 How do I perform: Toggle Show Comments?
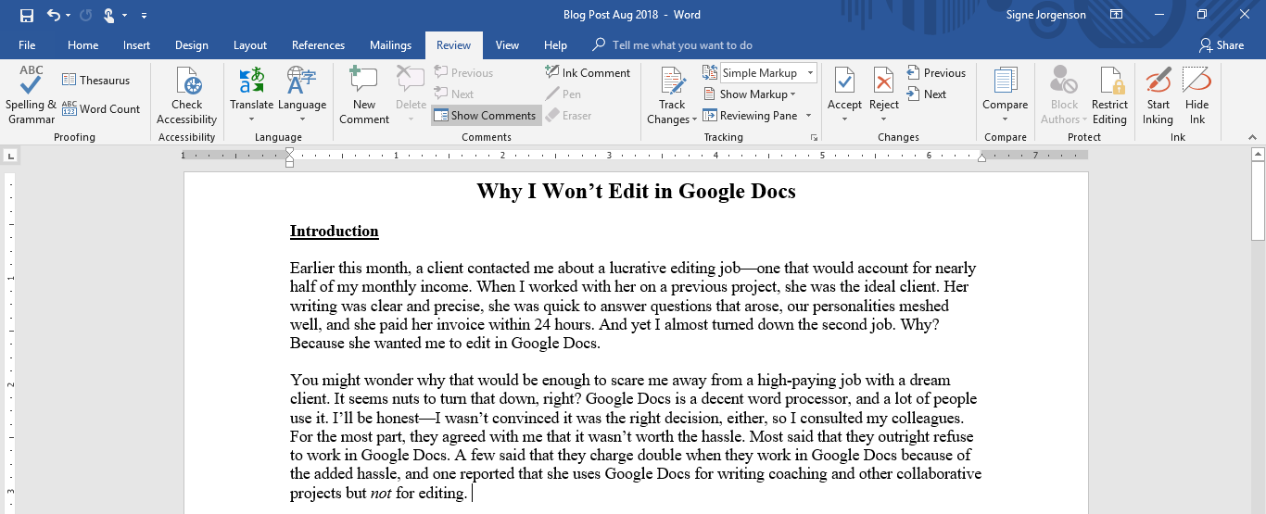tap(486, 116)
